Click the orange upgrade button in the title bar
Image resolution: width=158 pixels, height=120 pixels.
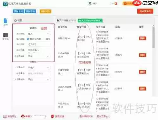[x=127, y=4]
